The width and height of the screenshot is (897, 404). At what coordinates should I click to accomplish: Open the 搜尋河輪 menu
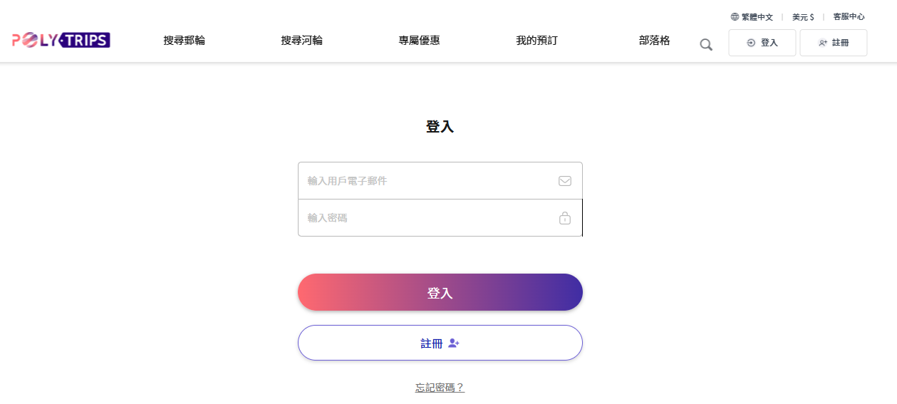301,41
